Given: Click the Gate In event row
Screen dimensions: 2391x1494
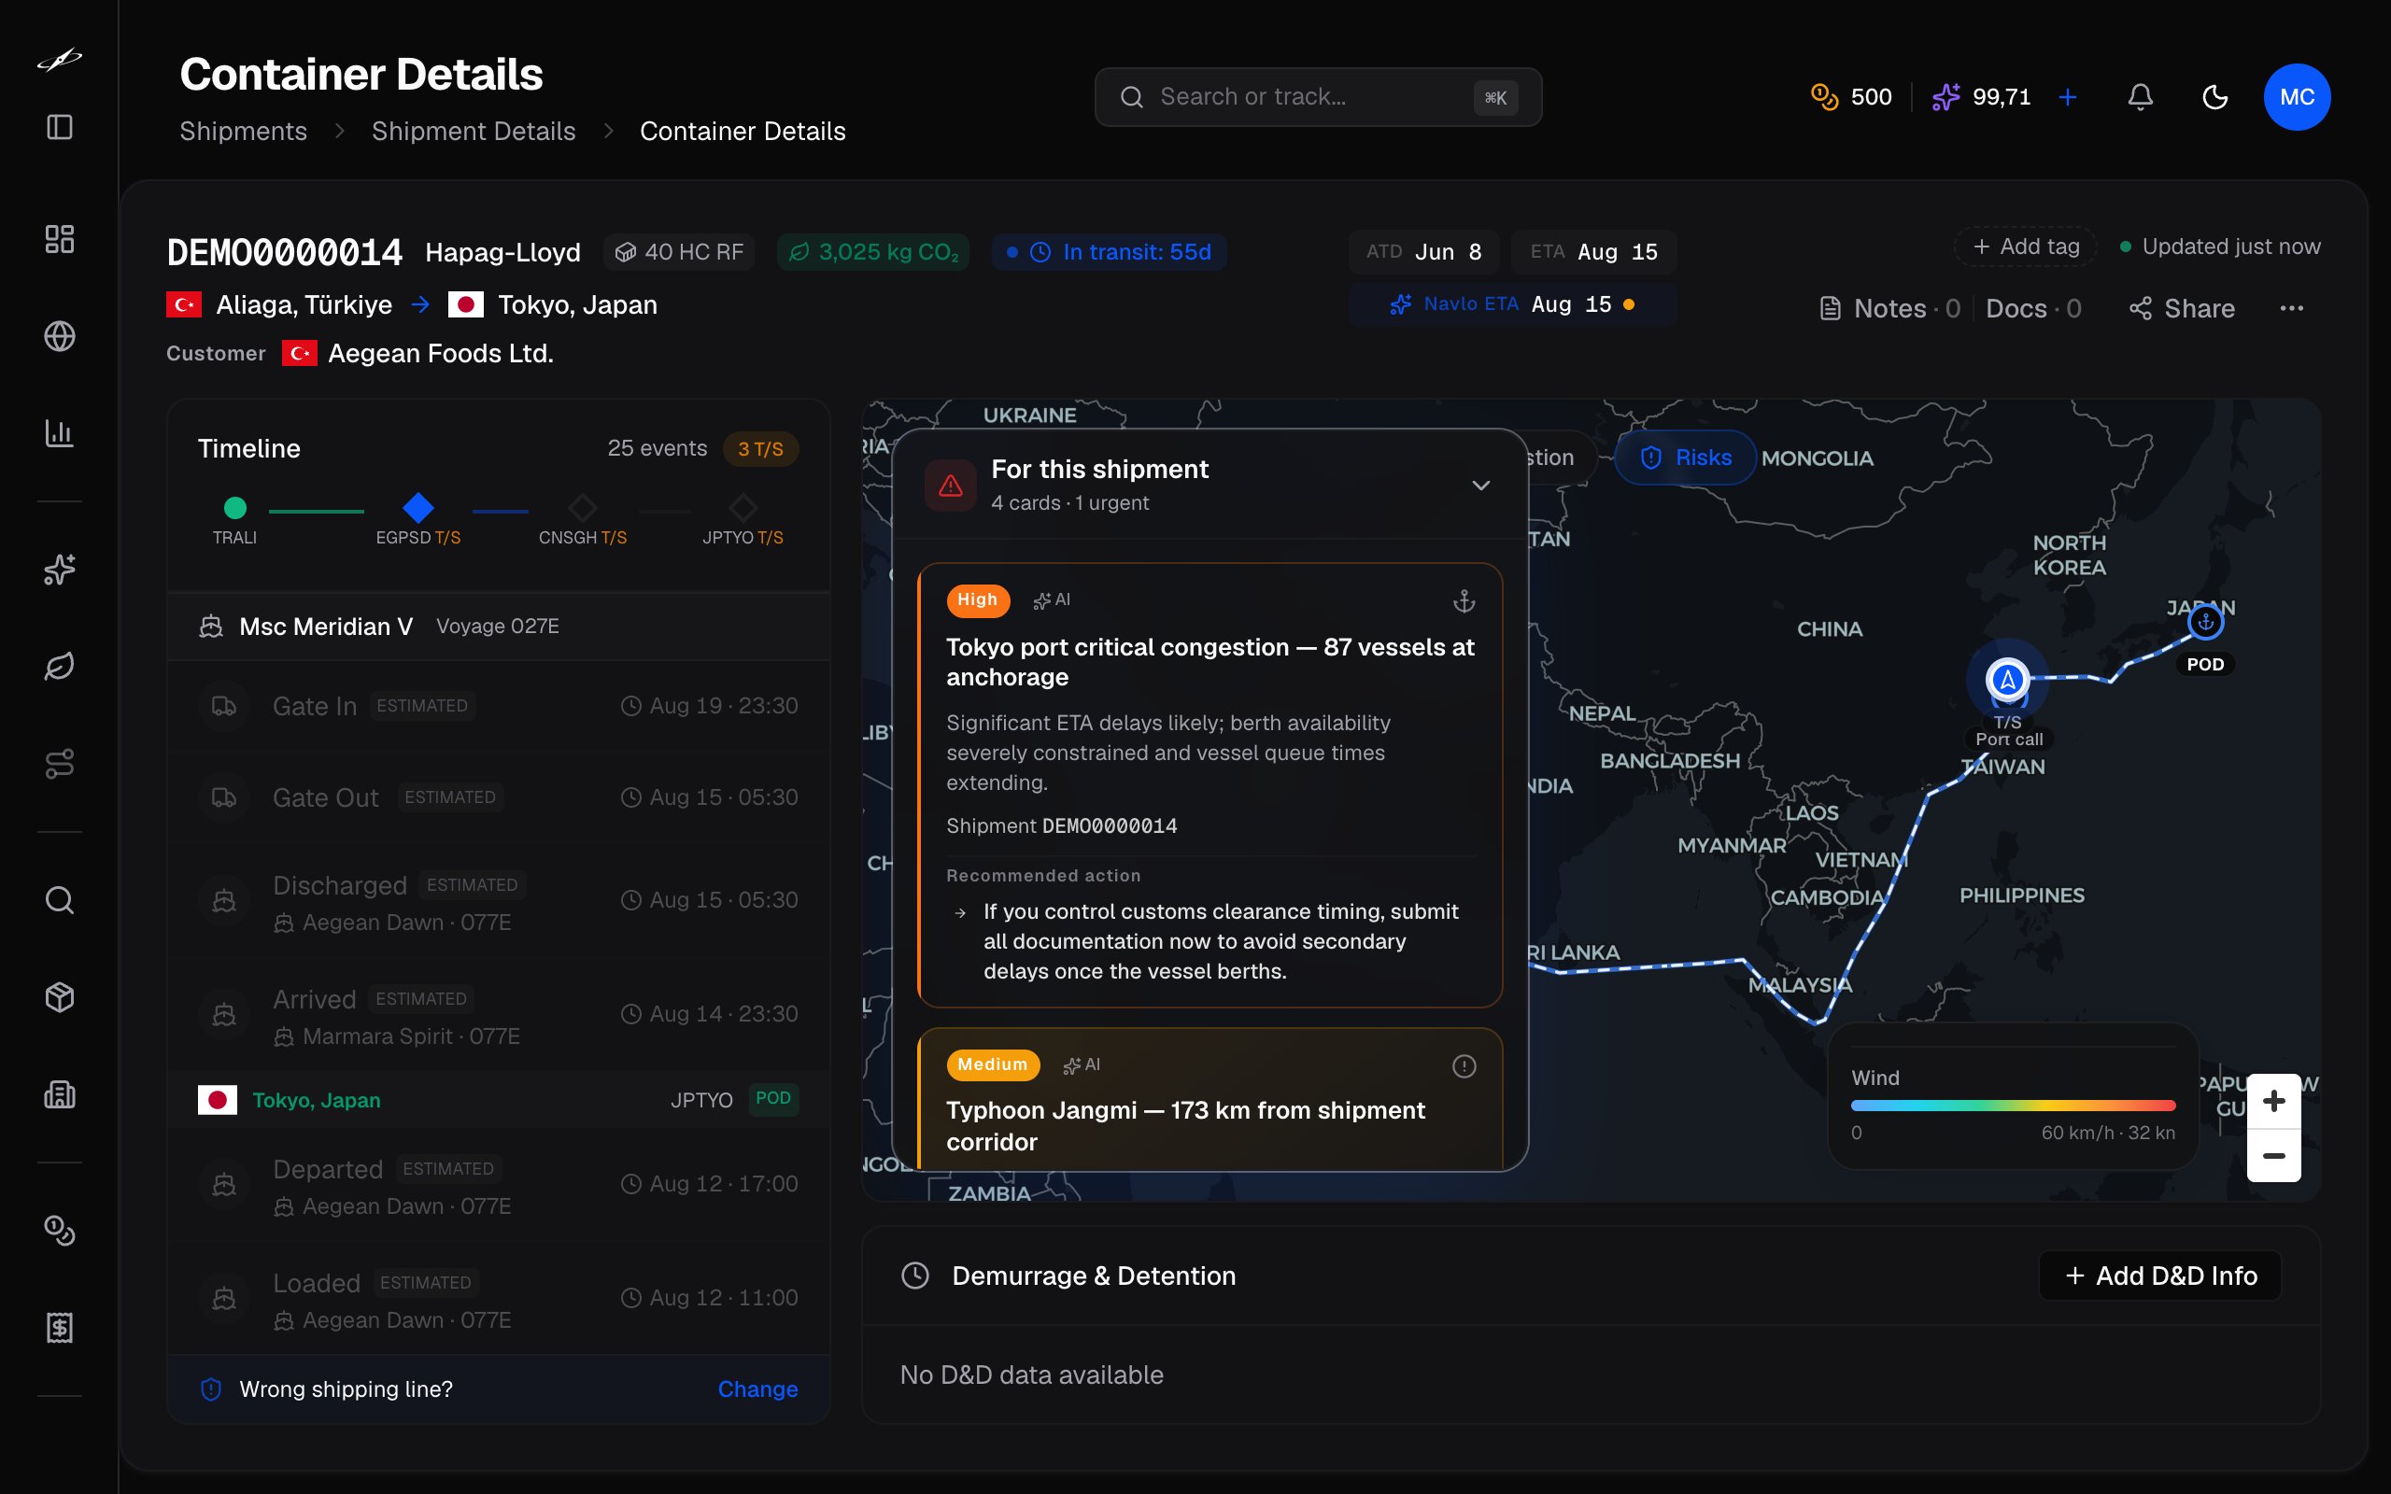Looking at the screenshot, I should point(499,706).
